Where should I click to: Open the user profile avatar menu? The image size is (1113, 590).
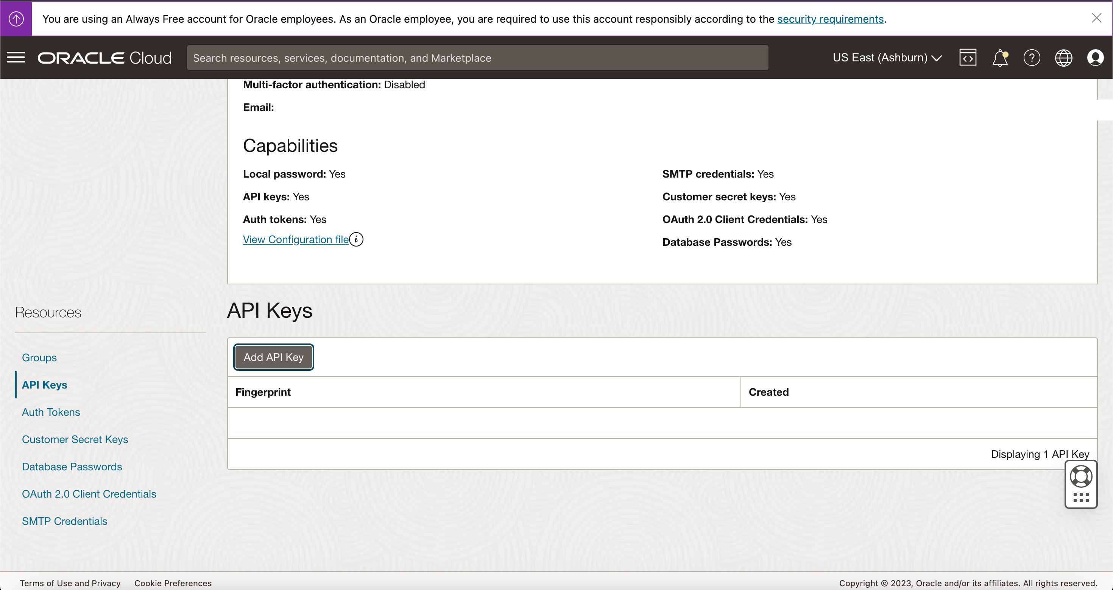click(x=1095, y=58)
